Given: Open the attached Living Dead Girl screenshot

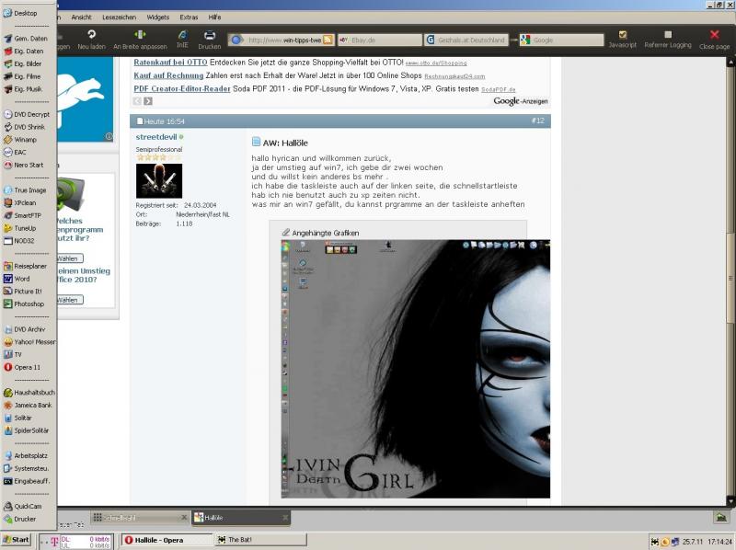Looking at the screenshot, I should (x=415, y=368).
